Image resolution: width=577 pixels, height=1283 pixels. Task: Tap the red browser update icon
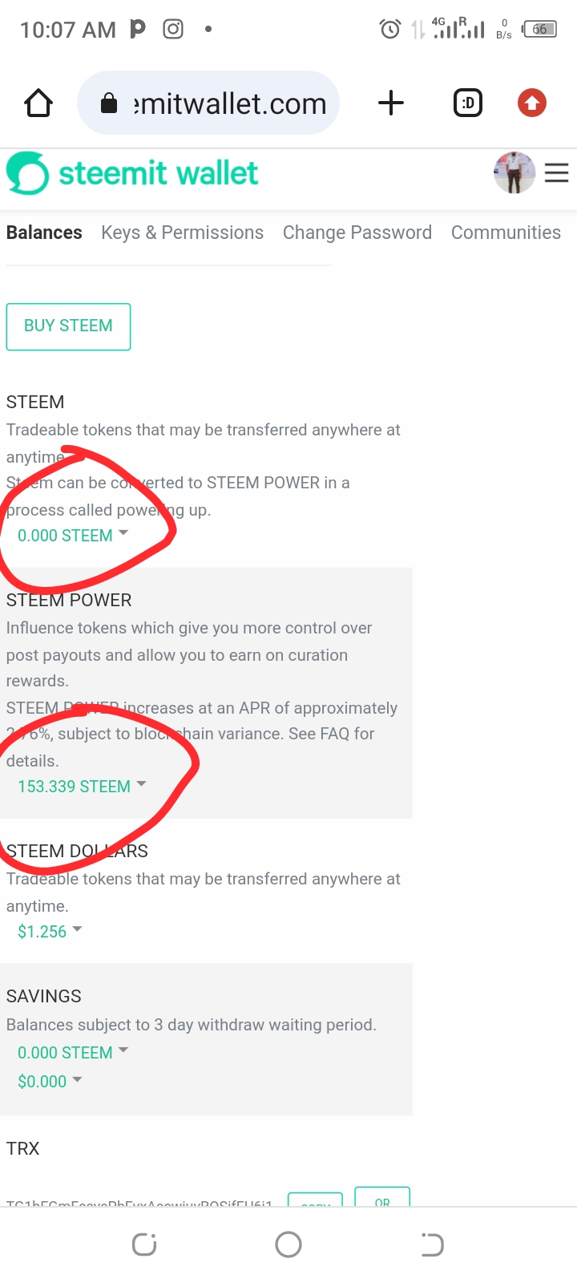pyautogui.click(x=531, y=103)
